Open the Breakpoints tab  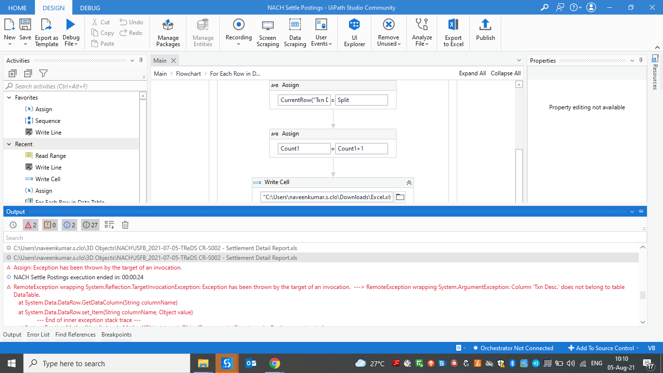tap(116, 335)
